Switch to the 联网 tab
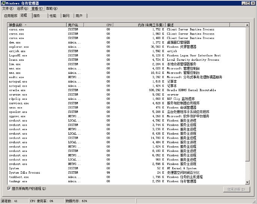The image size is (257, 204). [x=67, y=16]
